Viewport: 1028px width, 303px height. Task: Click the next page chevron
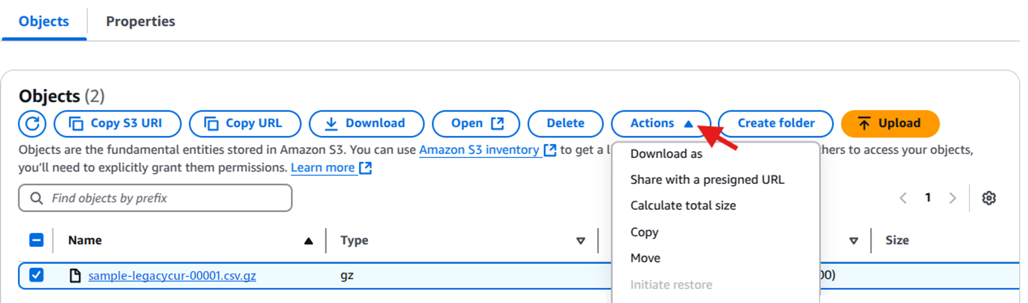tap(953, 197)
